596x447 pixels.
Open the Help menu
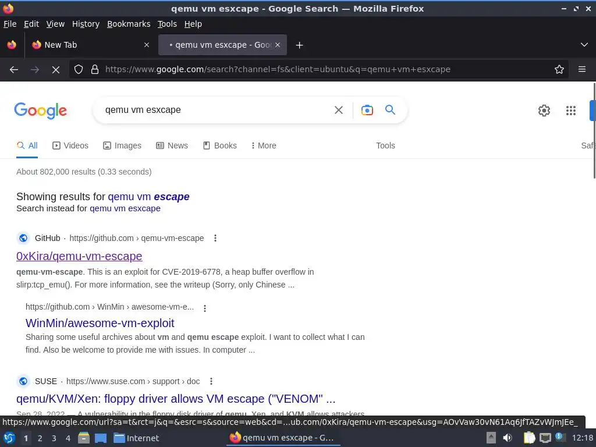(193, 24)
